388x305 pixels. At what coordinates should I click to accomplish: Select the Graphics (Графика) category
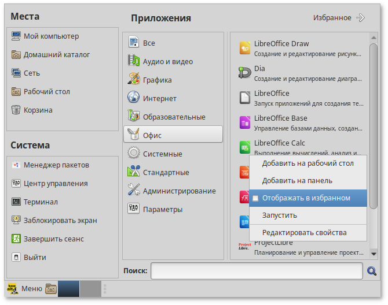157,80
